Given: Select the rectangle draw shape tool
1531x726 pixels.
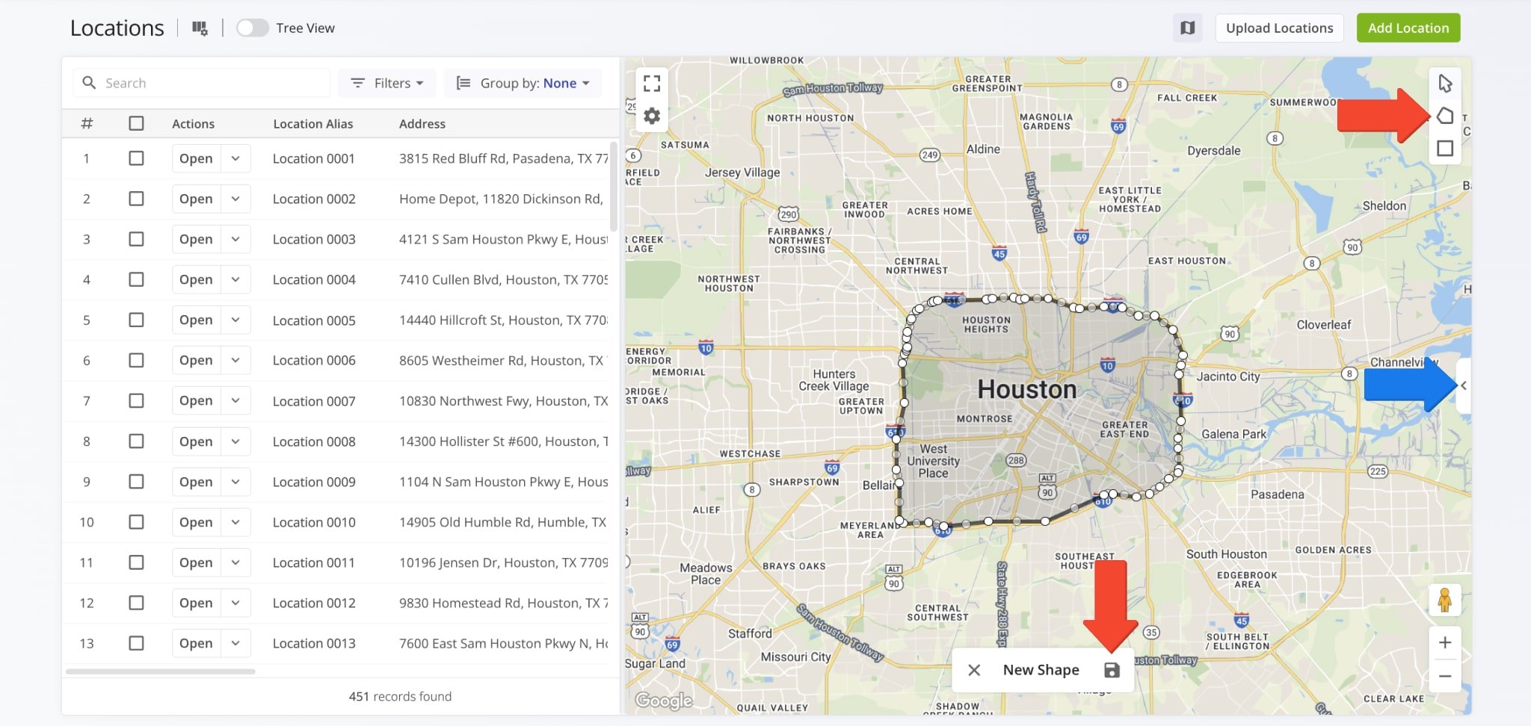Looking at the screenshot, I should (1445, 149).
